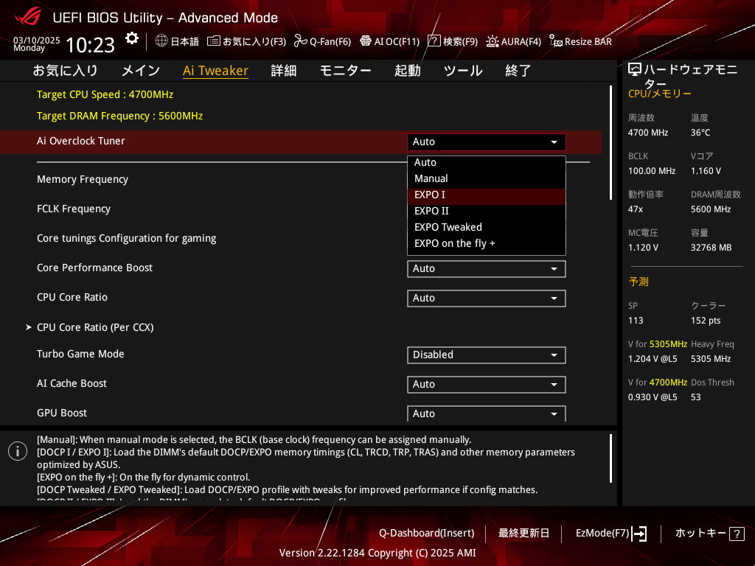Click the 152 pts cooler value
The height and width of the screenshot is (566, 755).
[x=706, y=321]
